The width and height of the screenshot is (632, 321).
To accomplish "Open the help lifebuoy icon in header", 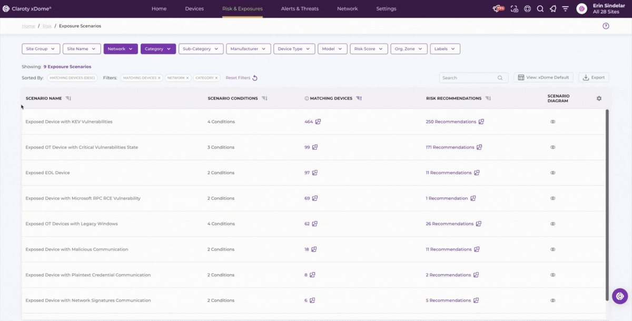I will 527,9.
